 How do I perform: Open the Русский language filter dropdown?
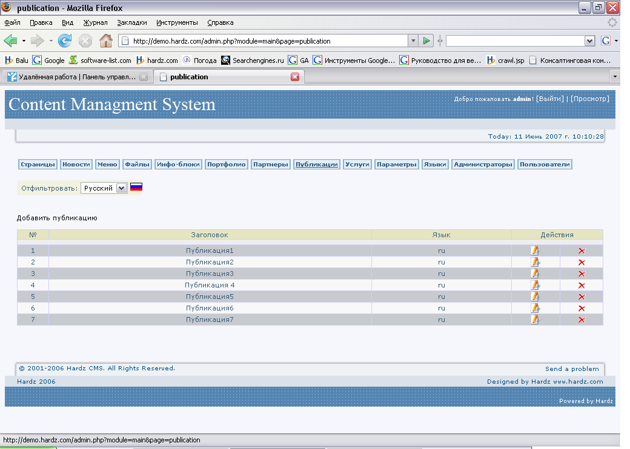click(104, 188)
